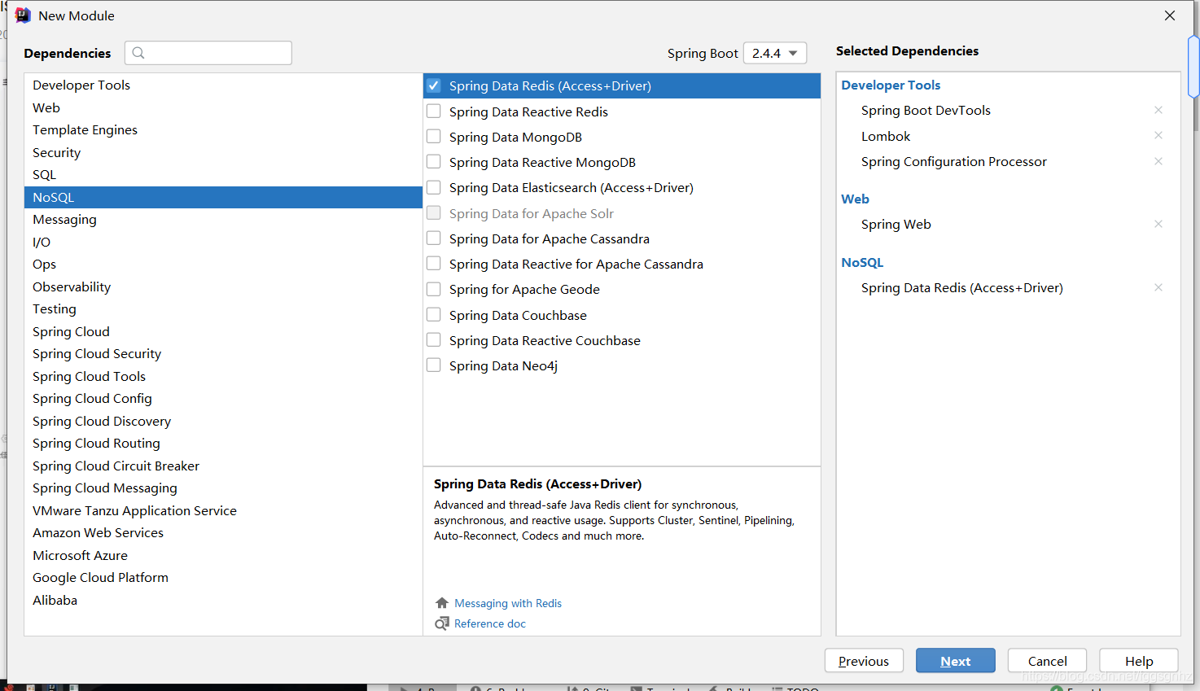This screenshot has width=1200, height=691.
Task: Remove Spring Boot DevTools from selected dependencies
Action: click(x=1158, y=110)
